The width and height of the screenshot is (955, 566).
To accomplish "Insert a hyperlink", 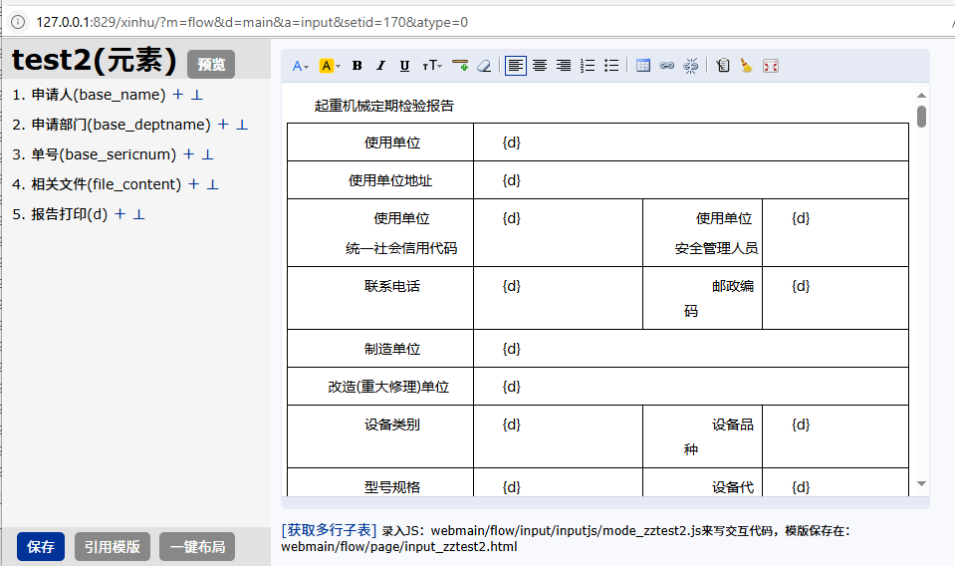I will click(x=667, y=66).
